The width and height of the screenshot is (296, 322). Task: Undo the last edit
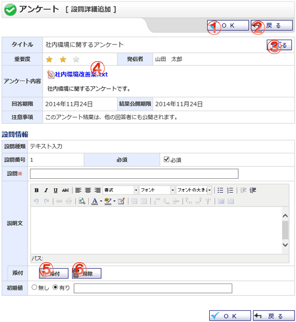[37, 201]
